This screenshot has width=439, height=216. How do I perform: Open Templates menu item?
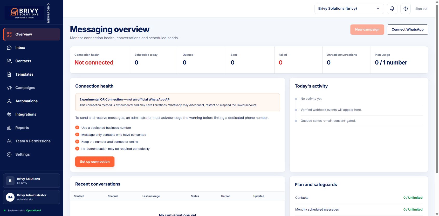click(32, 74)
